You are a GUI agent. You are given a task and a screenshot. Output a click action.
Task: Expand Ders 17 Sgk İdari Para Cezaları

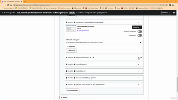click(139, 84)
